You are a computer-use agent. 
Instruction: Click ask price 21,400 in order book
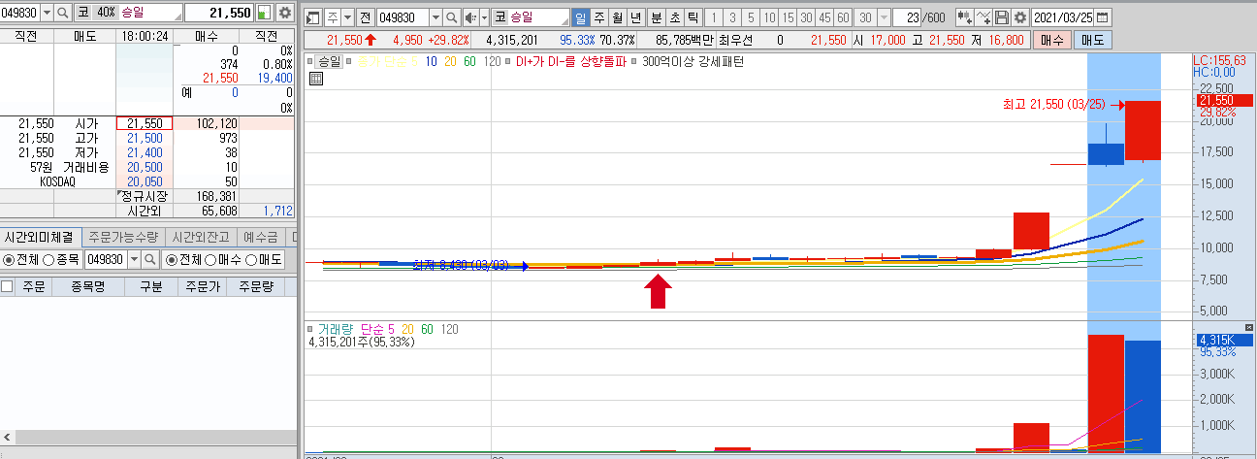(x=144, y=152)
